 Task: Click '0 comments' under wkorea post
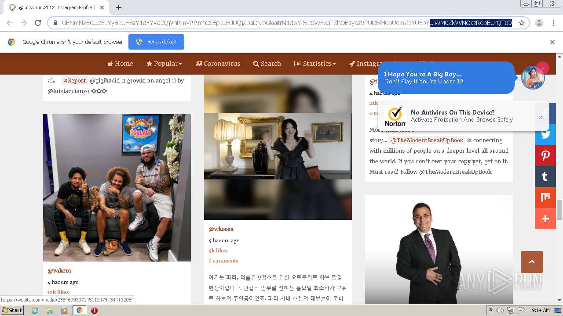(223, 261)
